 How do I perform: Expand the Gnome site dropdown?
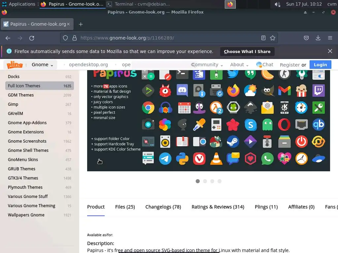point(42,65)
